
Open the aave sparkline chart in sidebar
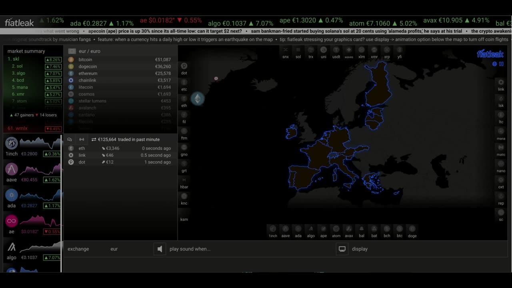[40, 169]
